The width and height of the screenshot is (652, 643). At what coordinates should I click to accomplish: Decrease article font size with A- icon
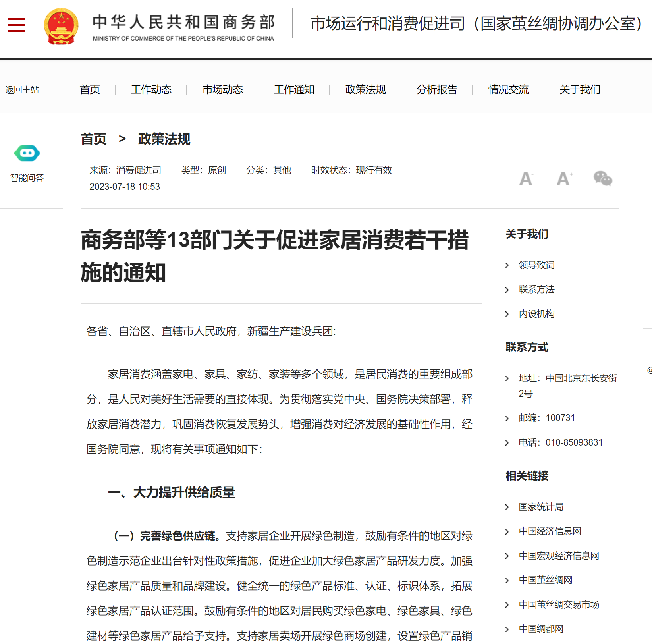[526, 179]
